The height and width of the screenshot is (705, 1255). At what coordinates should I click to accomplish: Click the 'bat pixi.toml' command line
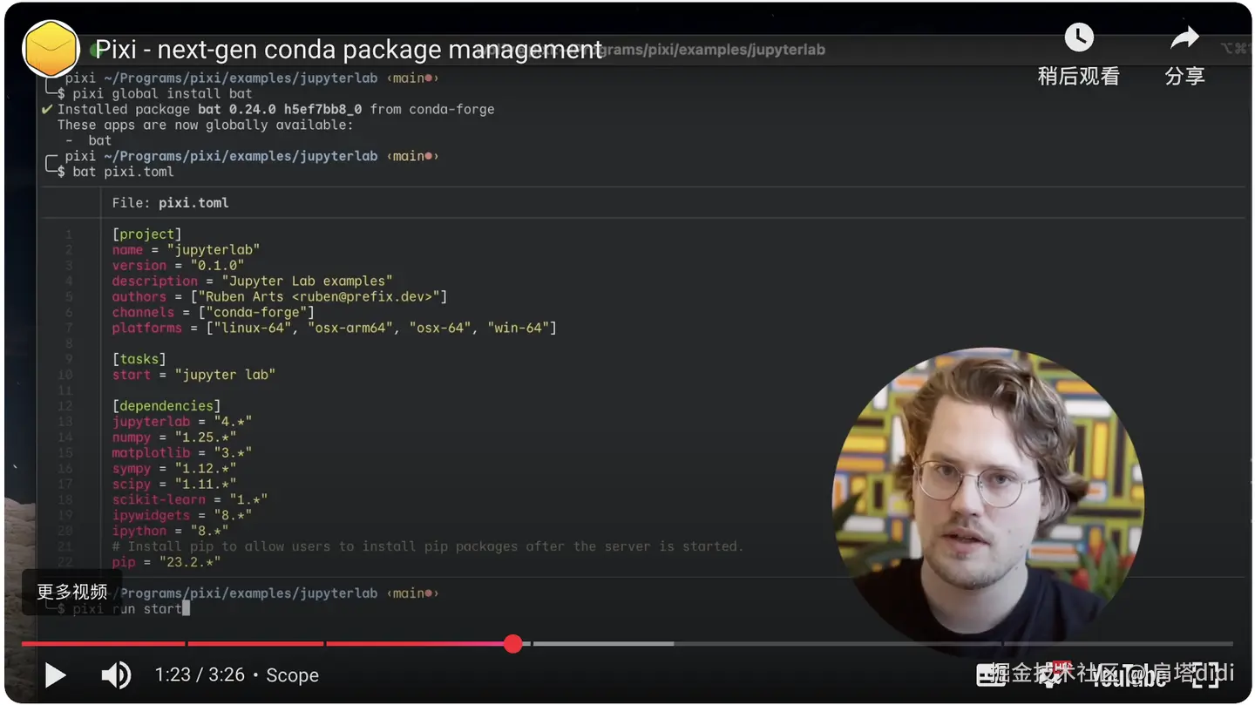coord(123,172)
